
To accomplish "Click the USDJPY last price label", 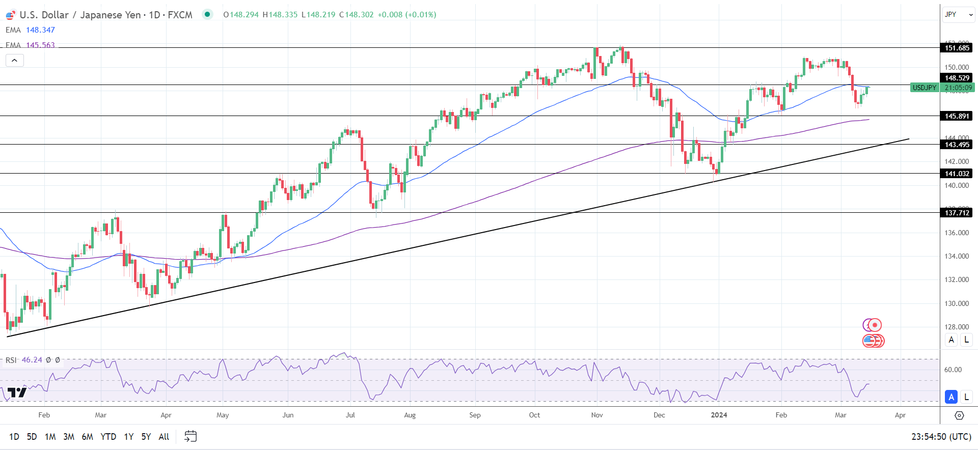I will click(925, 88).
